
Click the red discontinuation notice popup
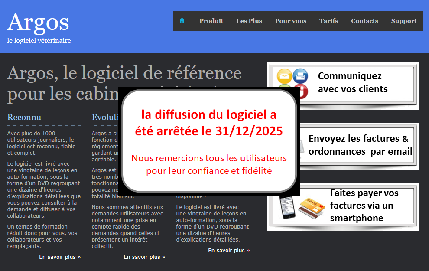pyautogui.click(x=209, y=141)
